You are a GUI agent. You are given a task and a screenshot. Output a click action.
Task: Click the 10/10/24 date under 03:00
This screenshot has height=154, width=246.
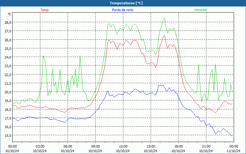coord(40,151)
